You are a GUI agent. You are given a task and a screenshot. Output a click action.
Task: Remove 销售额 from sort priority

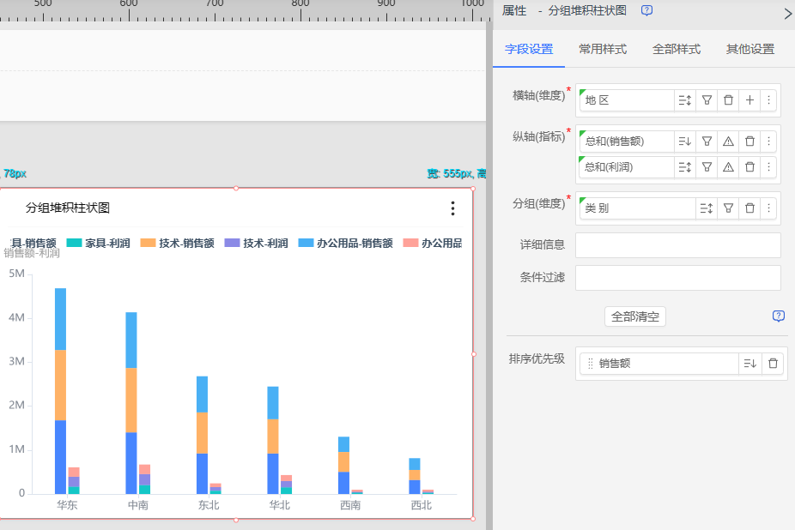pos(773,364)
